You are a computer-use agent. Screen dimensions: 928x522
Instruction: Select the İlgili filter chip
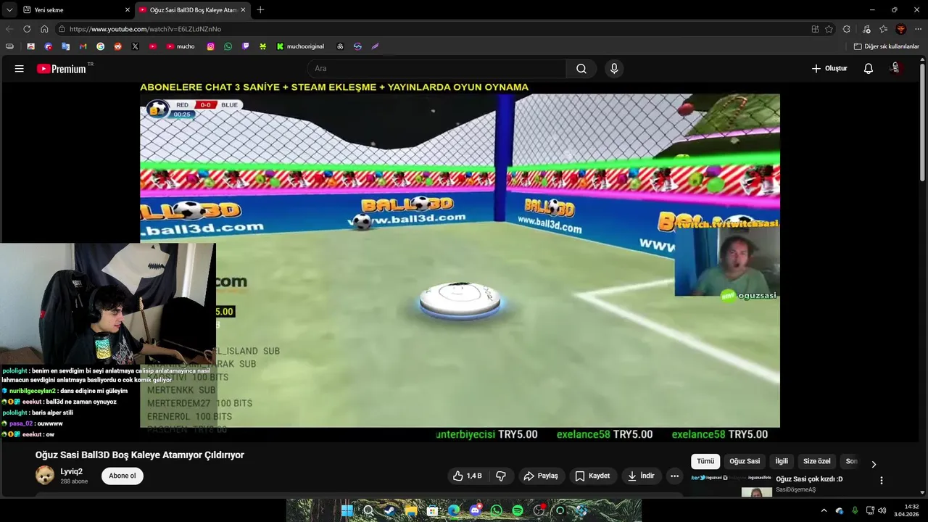782,461
